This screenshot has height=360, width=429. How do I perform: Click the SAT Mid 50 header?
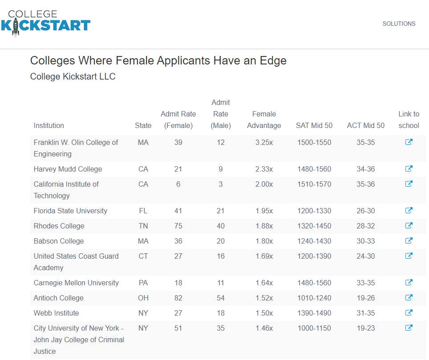tap(314, 125)
